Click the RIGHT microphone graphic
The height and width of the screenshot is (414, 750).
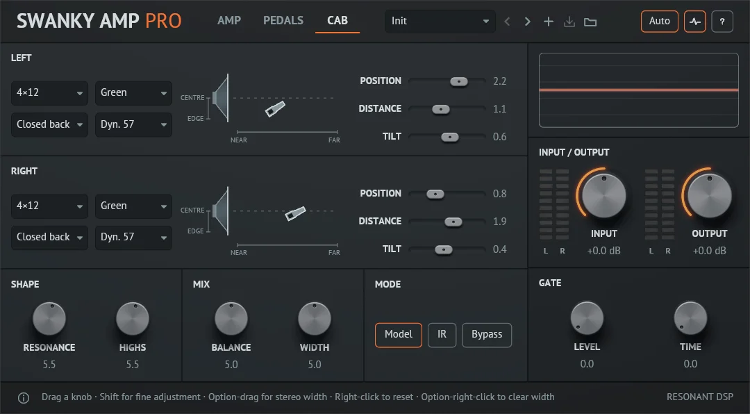pyautogui.click(x=295, y=213)
